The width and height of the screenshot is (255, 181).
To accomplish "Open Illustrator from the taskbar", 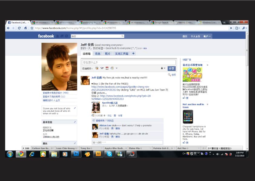I will click(98, 154).
